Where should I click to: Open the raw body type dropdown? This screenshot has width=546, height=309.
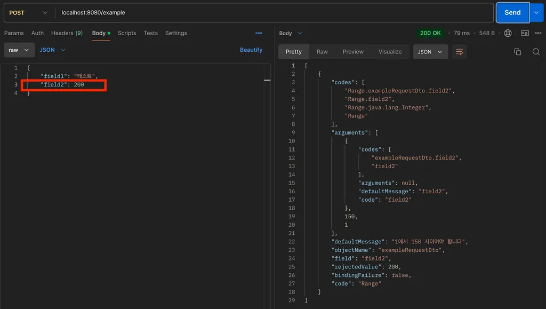pyautogui.click(x=19, y=50)
